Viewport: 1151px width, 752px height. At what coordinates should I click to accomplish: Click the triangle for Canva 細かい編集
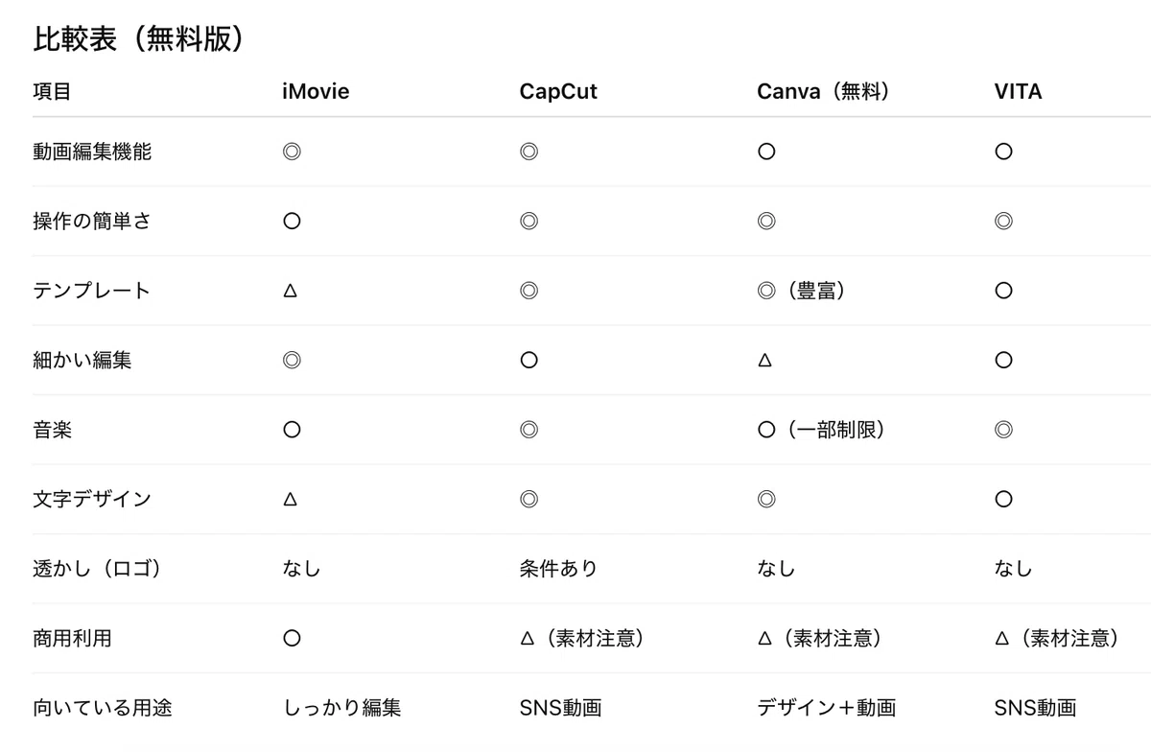click(765, 361)
